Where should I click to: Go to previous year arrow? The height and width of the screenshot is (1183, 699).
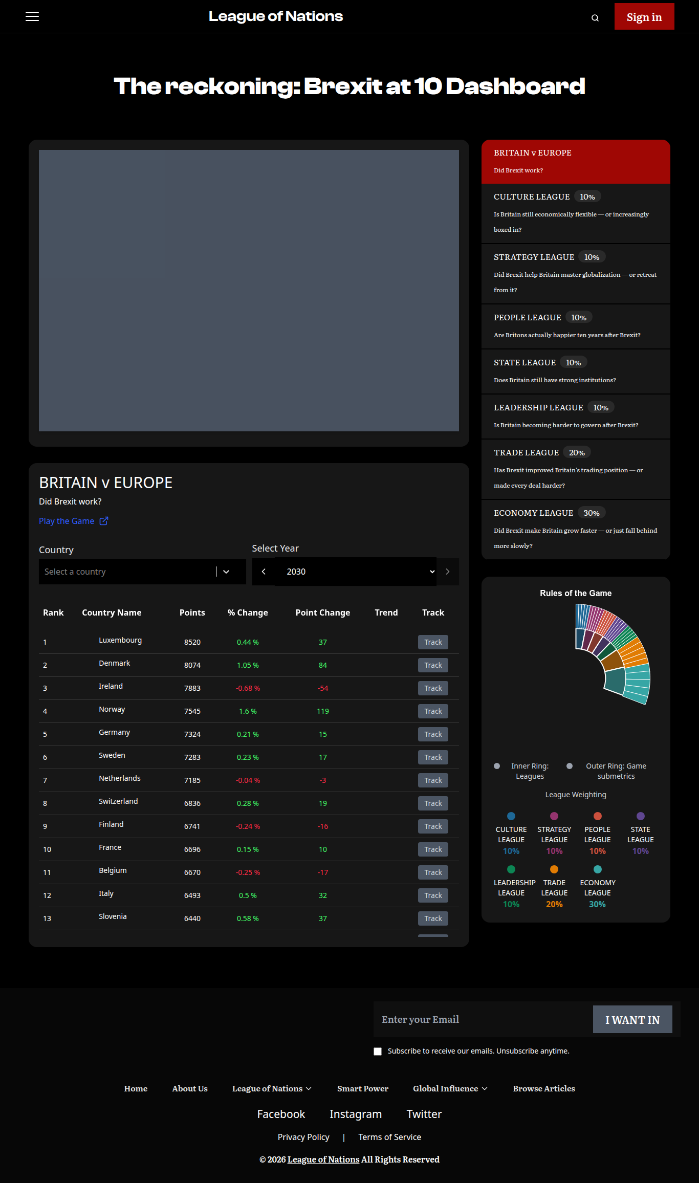264,572
